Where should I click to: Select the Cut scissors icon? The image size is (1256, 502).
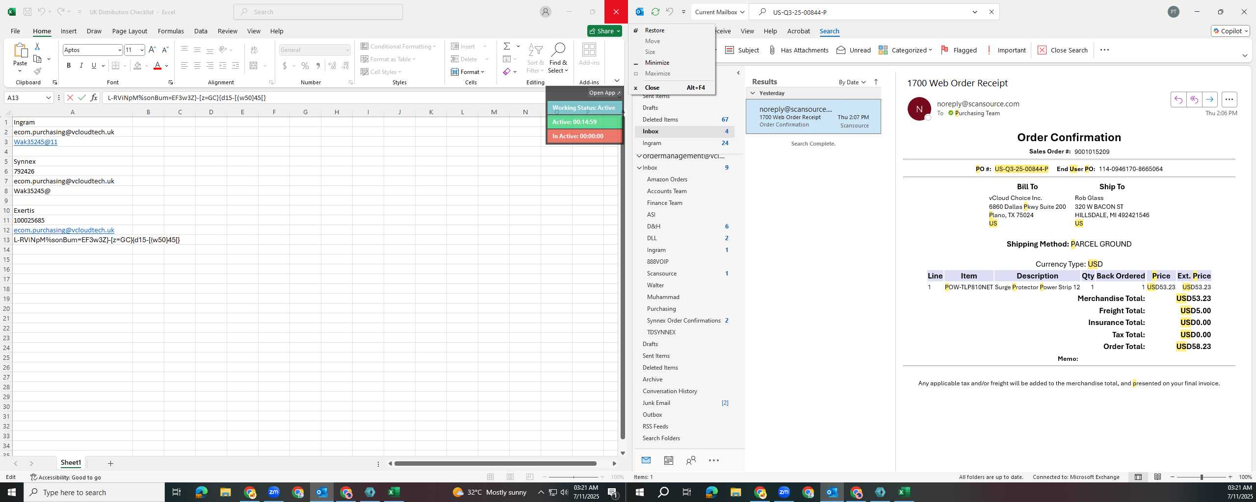click(x=37, y=46)
